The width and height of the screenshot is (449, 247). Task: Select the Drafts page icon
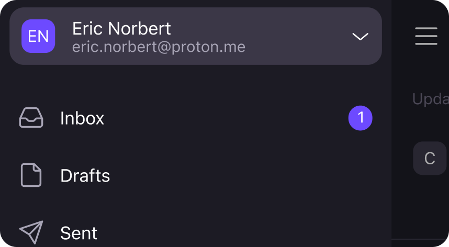point(31,175)
